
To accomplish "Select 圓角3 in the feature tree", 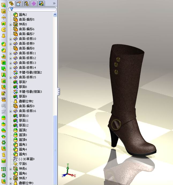I will [x=23, y=145].
